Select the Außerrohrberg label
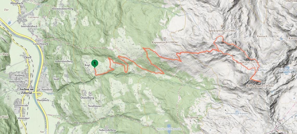This screenshot has width=297, height=134. 107,130
